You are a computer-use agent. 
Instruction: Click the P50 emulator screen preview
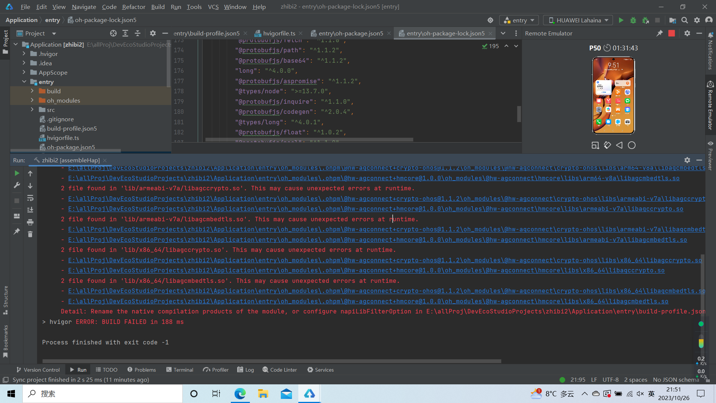613,96
